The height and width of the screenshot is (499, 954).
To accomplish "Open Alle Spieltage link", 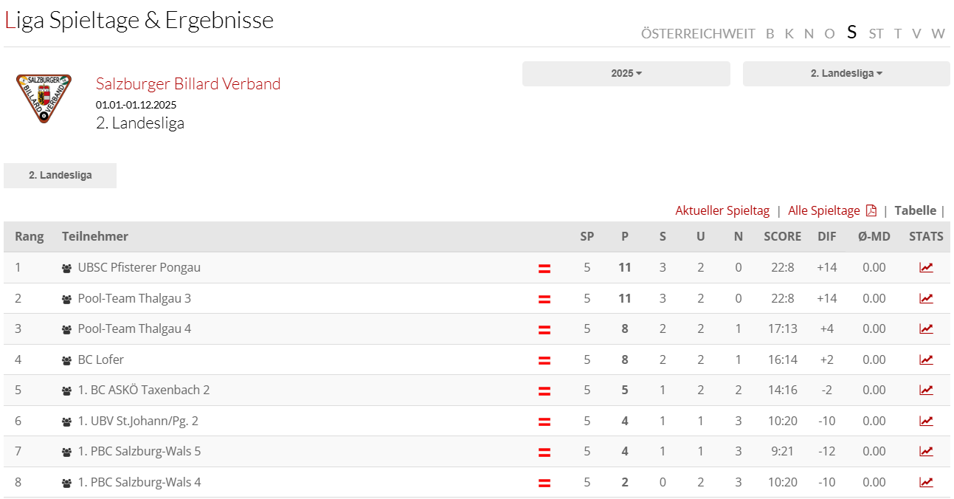I will (824, 211).
